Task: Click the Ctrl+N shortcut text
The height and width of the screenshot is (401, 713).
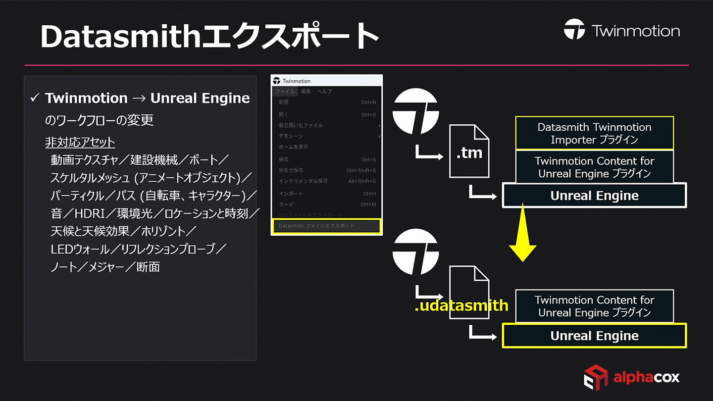Action: (368, 102)
